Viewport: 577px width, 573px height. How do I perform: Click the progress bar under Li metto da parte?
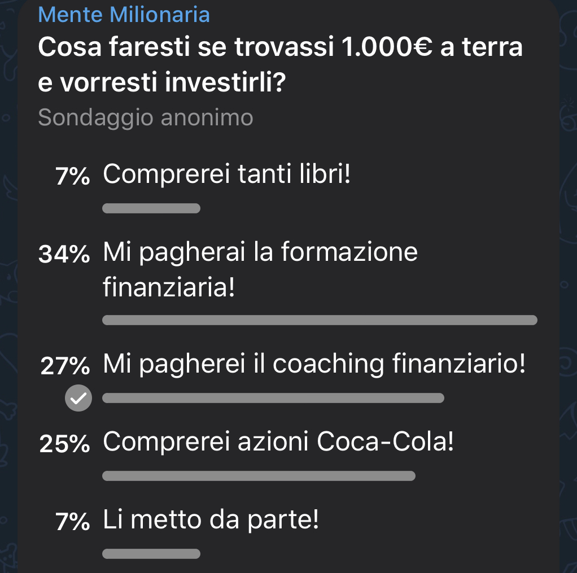coord(151,554)
